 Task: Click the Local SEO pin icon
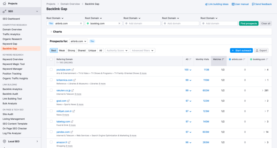tap(4, 141)
